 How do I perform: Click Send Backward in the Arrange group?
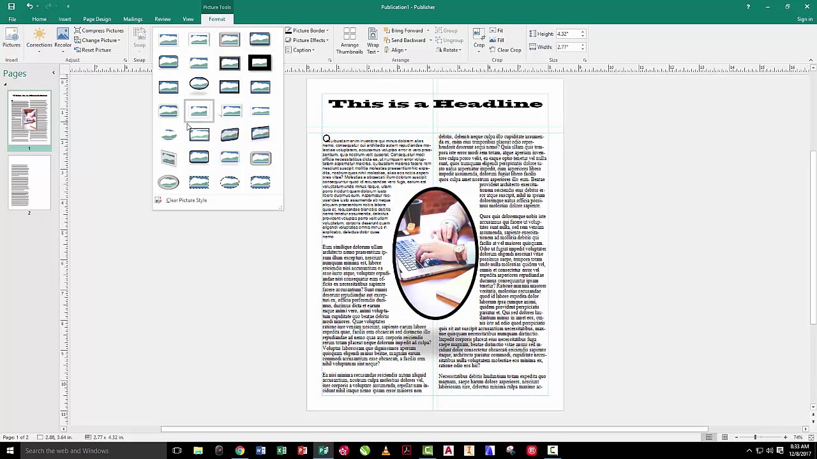click(407, 40)
